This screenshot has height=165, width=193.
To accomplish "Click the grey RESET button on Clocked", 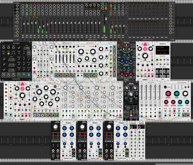I will click(4, 53).
